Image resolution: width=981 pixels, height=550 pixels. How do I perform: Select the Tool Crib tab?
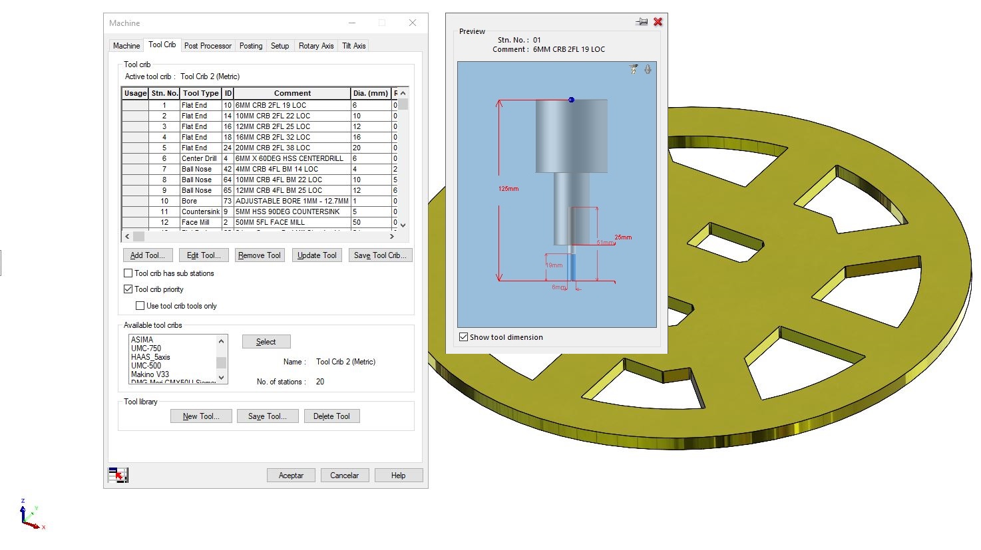(x=162, y=45)
